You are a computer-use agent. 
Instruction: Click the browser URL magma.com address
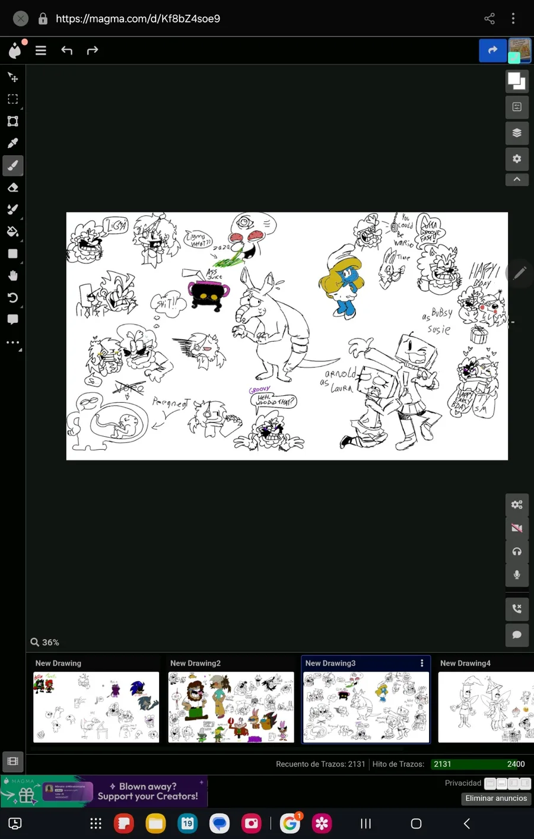click(138, 19)
